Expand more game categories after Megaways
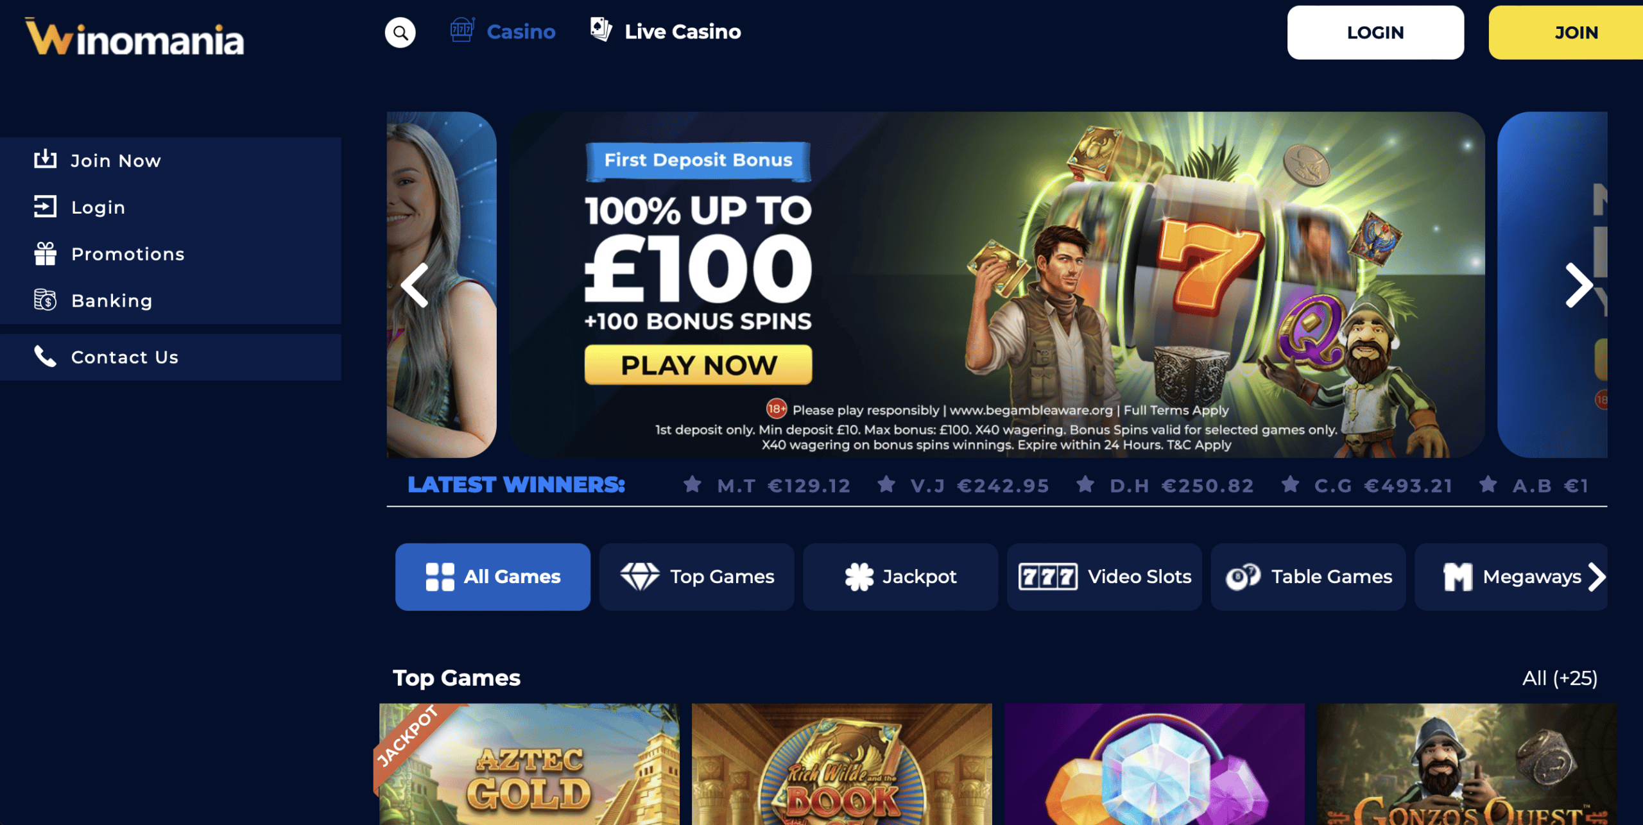This screenshot has width=1643, height=825. [x=1597, y=577]
